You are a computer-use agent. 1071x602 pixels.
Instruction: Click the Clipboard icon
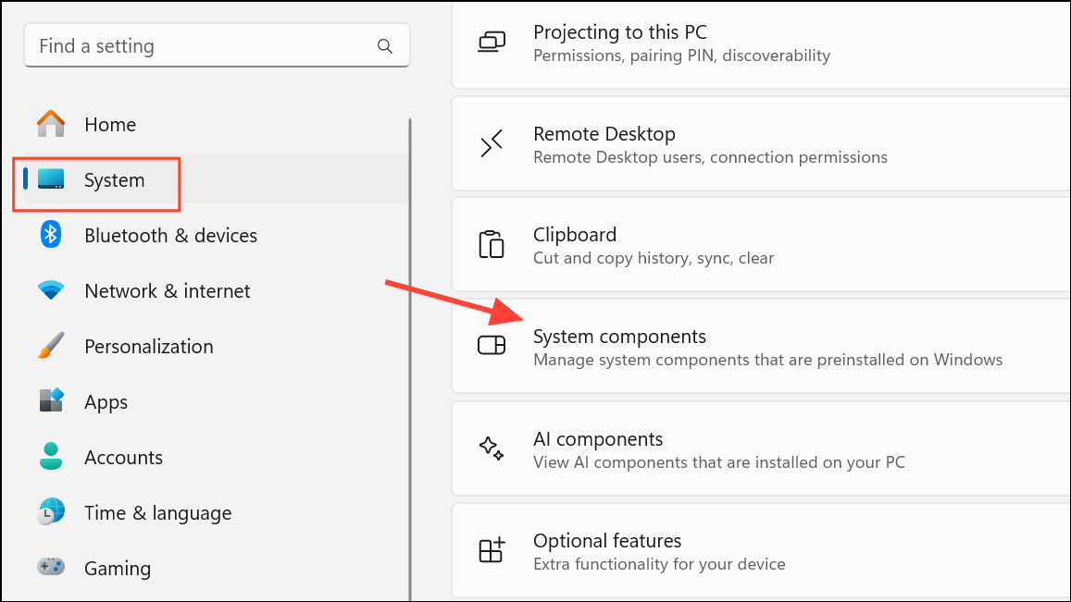point(492,244)
